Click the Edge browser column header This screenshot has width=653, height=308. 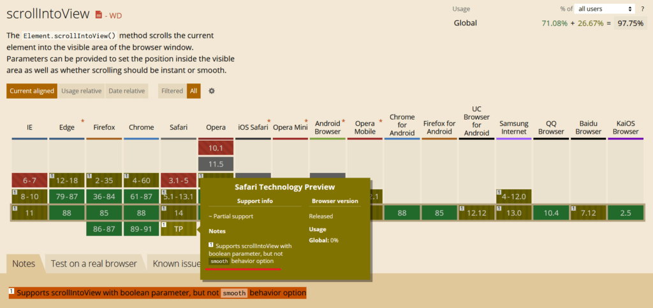point(67,127)
